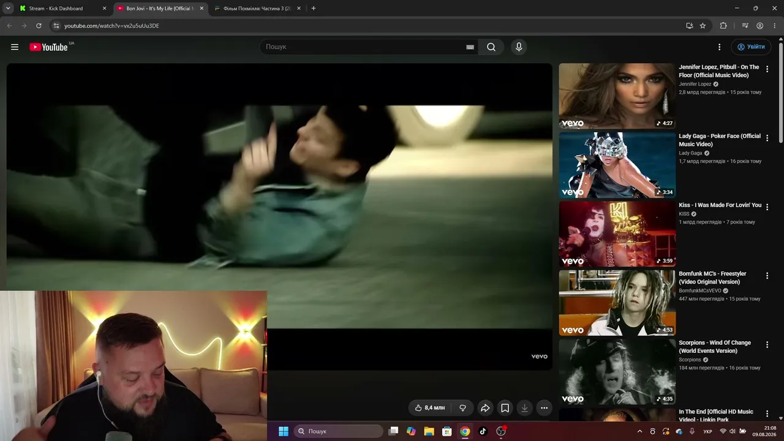The image size is (784, 441).
Task: Open the УКР language switcher in tray
Action: click(x=707, y=431)
